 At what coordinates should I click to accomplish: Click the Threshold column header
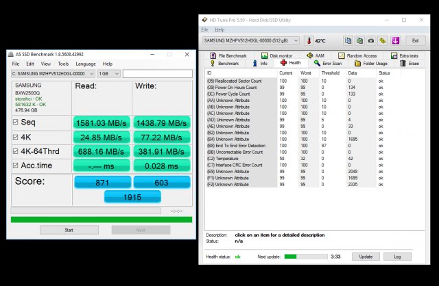[332, 73]
